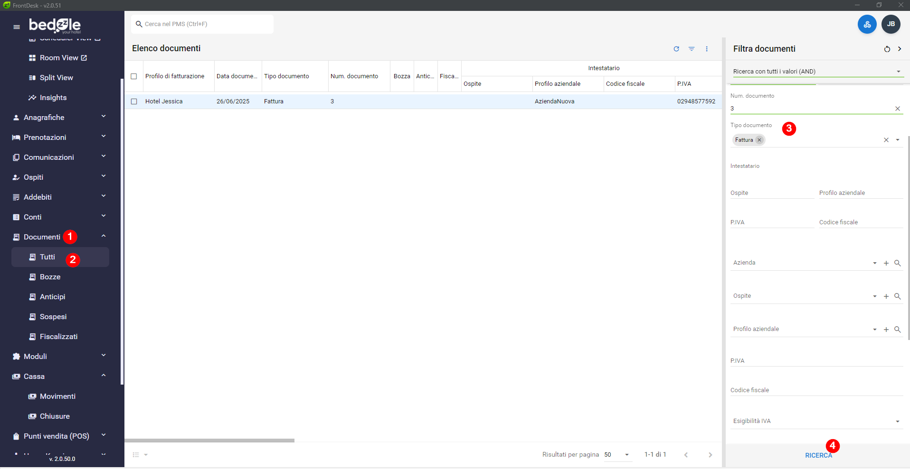Refresh the document list
Screen dimensions: 910x469
(x=676, y=49)
